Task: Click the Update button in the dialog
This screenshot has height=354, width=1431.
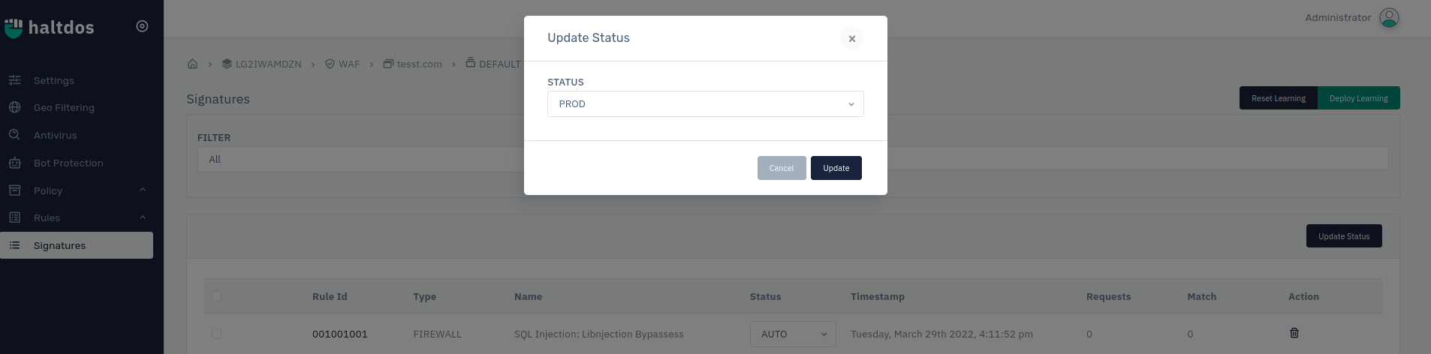Action: (836, 168)
